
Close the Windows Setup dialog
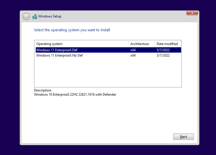(x=192, y=13)
